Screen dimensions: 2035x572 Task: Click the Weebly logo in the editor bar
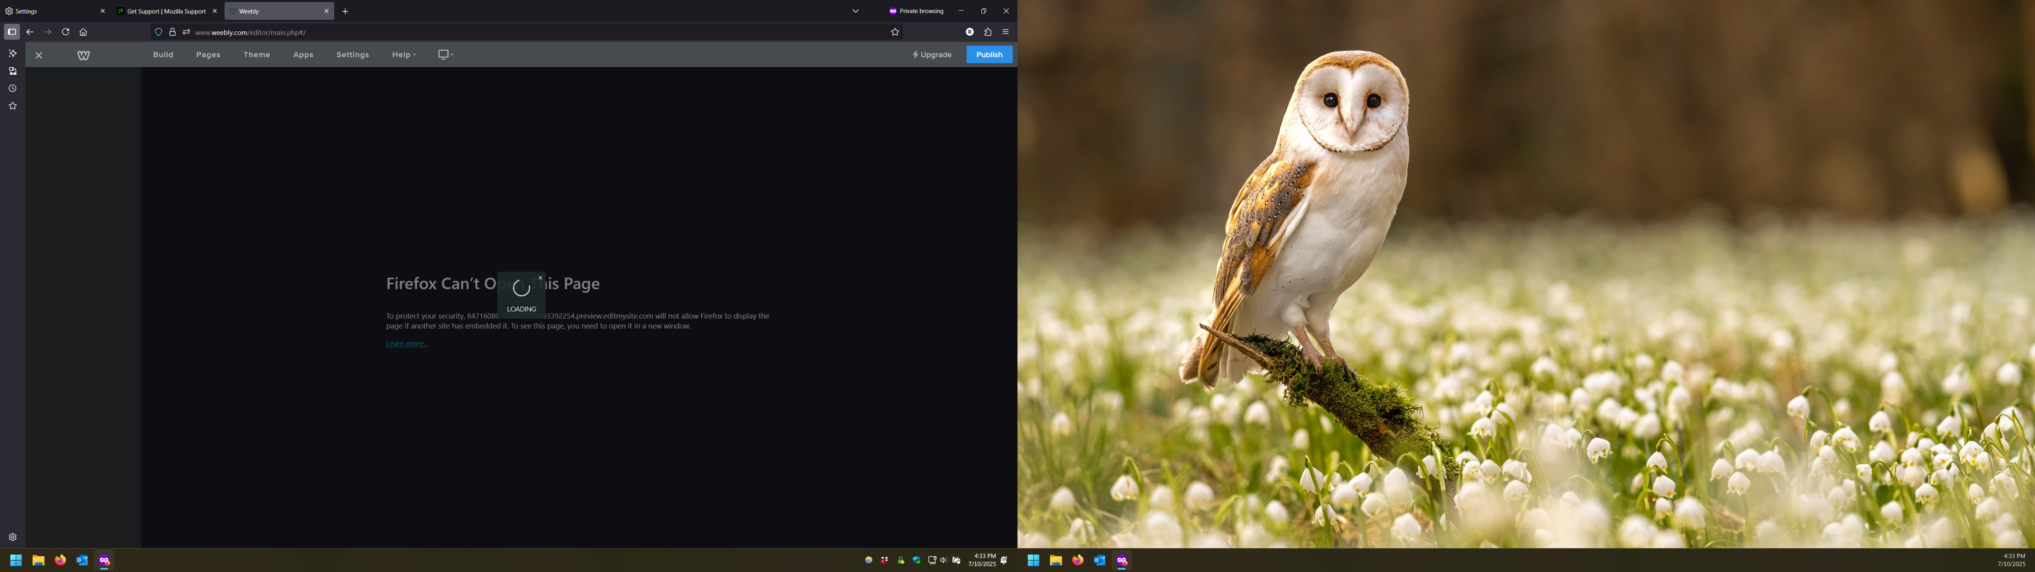click(x=84, y=55)
